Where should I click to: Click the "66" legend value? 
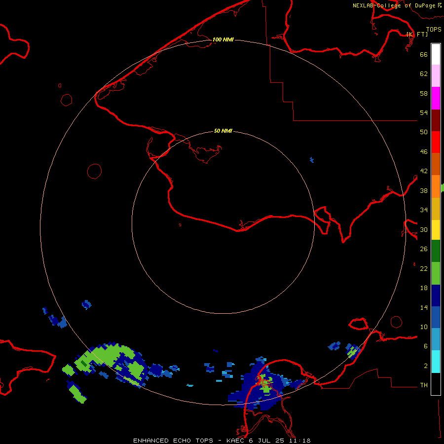coord(424,54)
